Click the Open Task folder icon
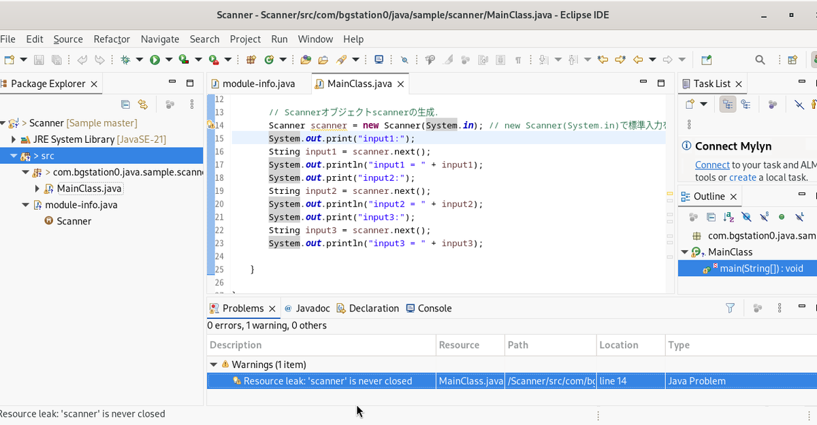This screenshot has height=425, width=817. click(x=323, y=60)
